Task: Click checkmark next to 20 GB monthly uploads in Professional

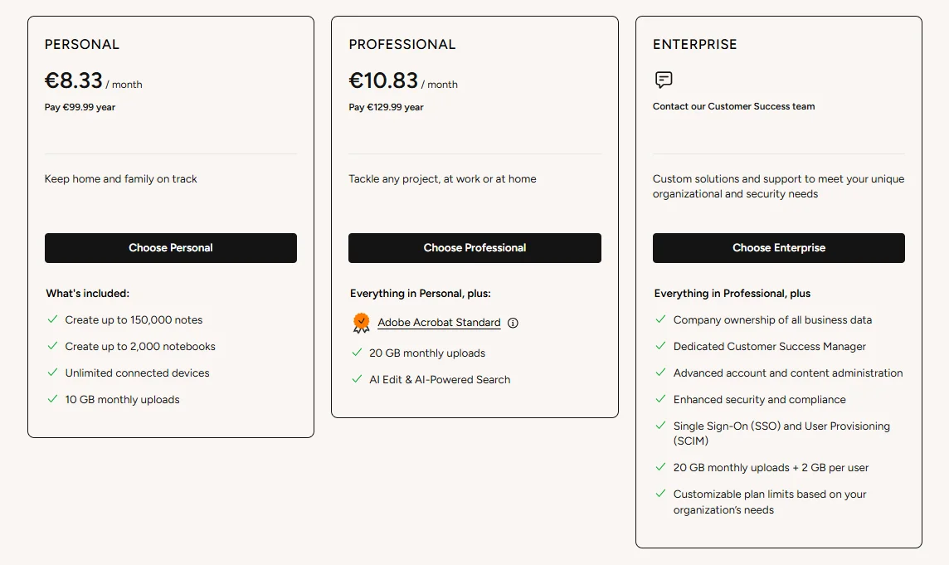Action: coord(357,353)
